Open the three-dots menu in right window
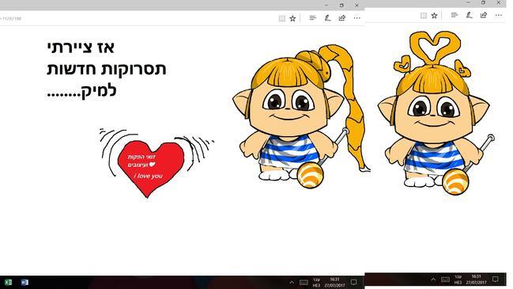Screen dimensions: 513x289 (498, 15)
